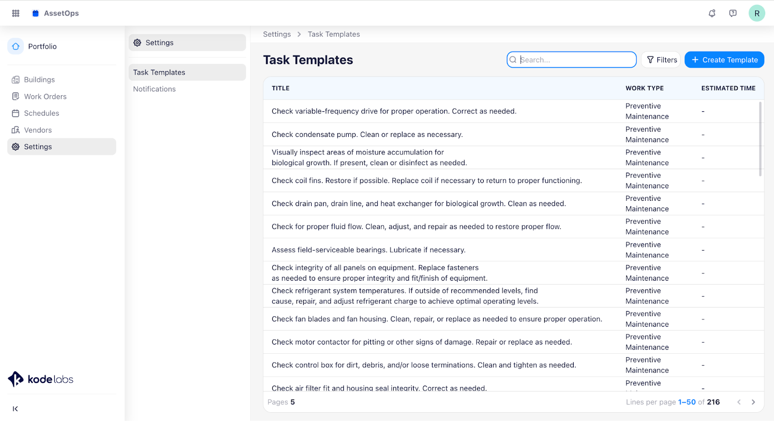The image size is (774, 421).
Task: Click the 216 total lines count
Action: point(713,402)
